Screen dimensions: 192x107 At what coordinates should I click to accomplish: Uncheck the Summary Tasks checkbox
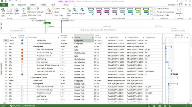pyautogui.click(x=156, y=15)
